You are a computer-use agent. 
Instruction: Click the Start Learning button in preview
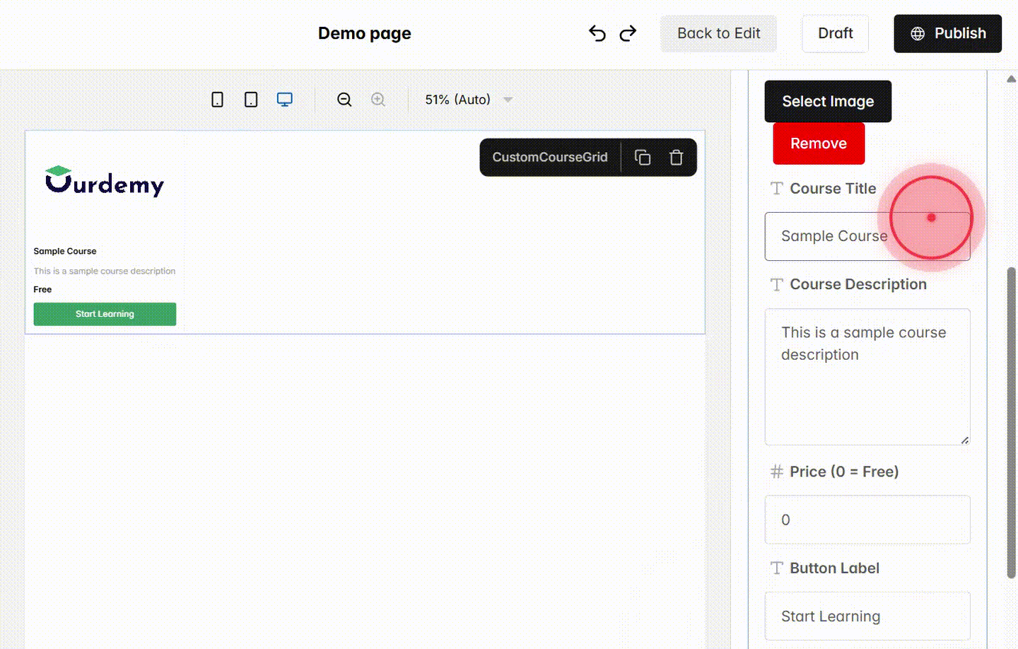coord(105,313)
